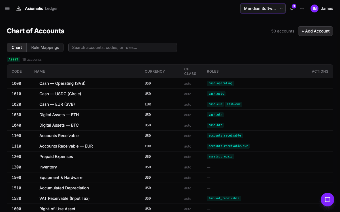The image size is (340, 212).
Task: Click the JM user avatar
Action: [314, 8]
